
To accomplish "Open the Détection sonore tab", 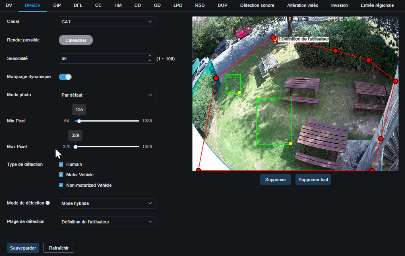I will click(x=257, y=5).
